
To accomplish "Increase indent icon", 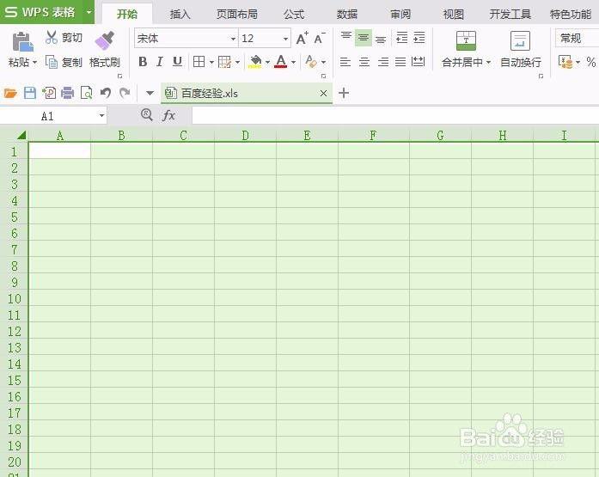I will click(419, 38).
